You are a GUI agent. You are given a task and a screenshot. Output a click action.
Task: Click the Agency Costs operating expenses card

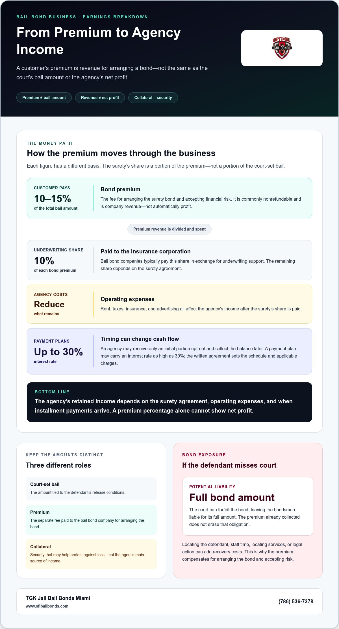point(169,304)
